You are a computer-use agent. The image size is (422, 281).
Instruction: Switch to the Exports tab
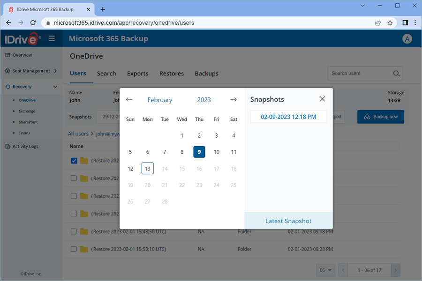[137, 74]
